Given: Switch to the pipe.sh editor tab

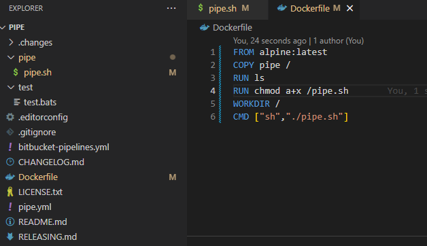Looking at the screenshot, I should [x=227, y=9].
